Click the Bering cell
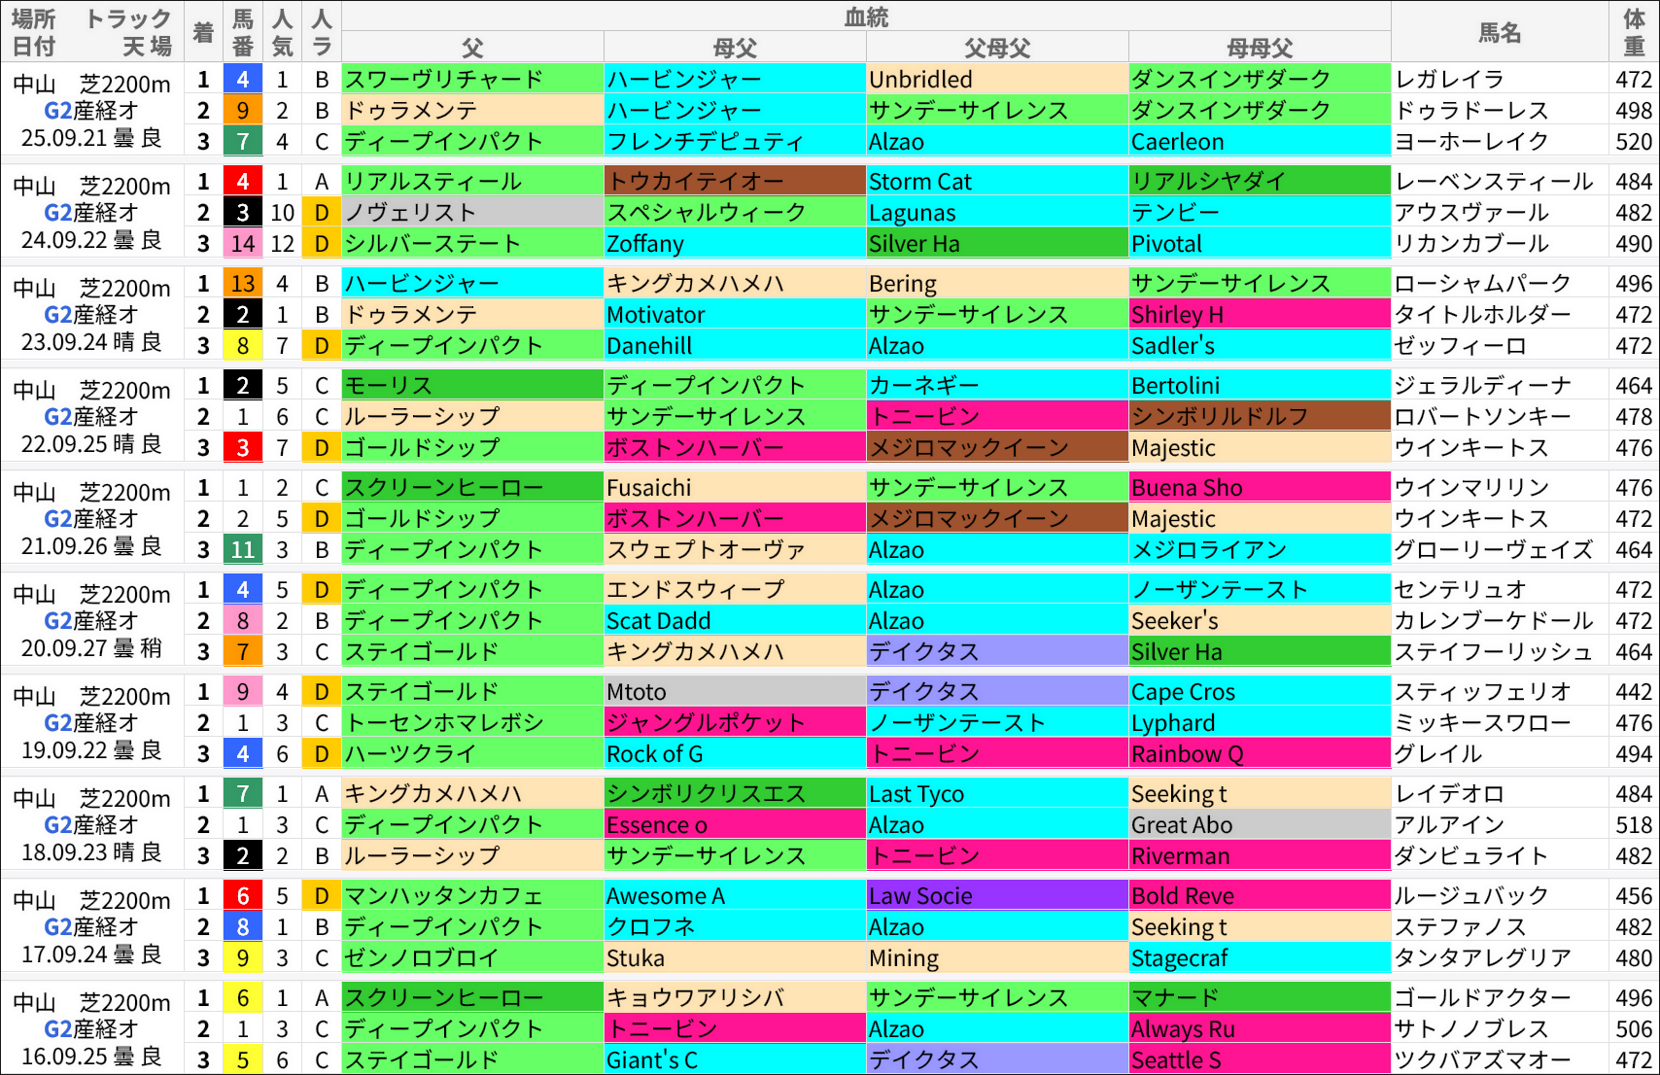Viewport: 1660px width, 1075px height. coord(997,284)
